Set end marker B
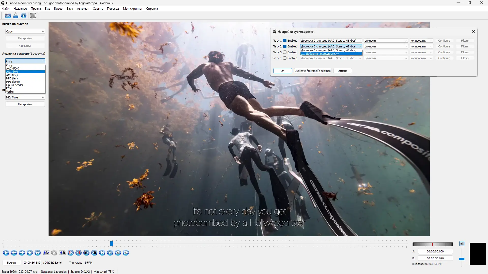This screenshot has width=488, height=274. 63,253
